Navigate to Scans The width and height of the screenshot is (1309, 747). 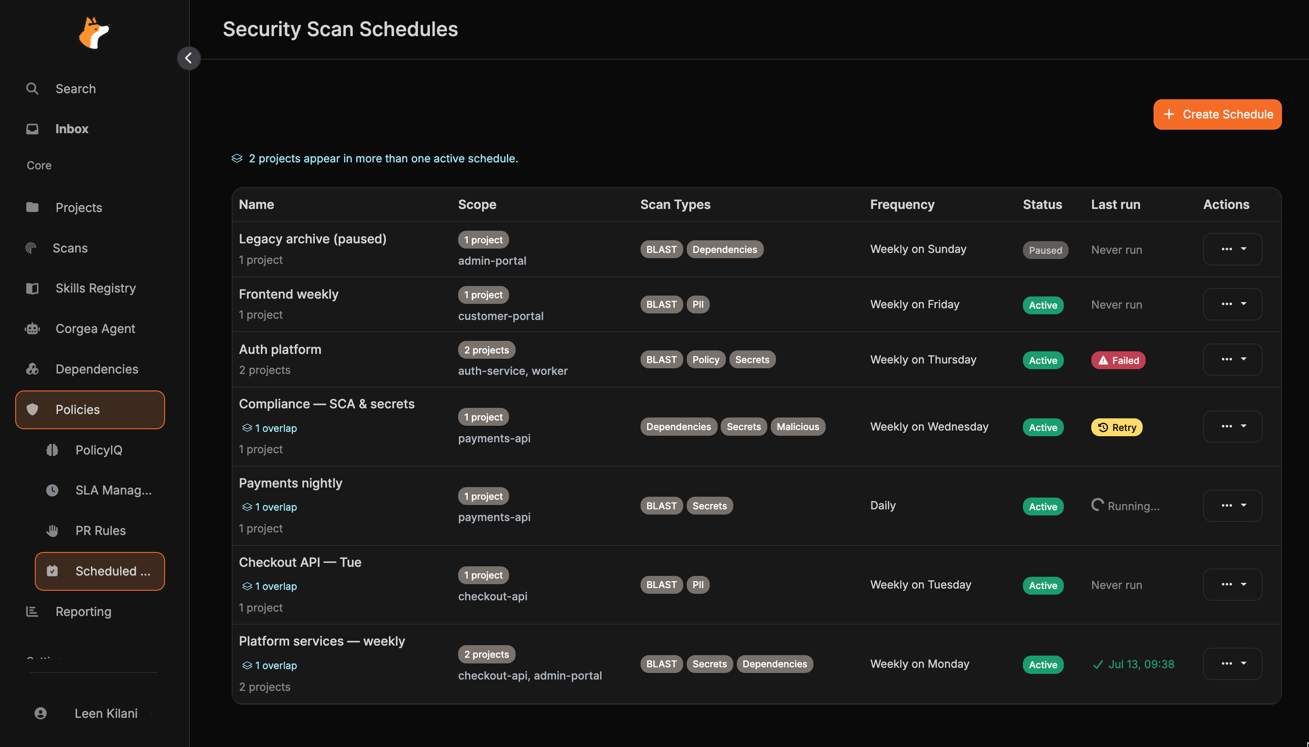point(90,248)
